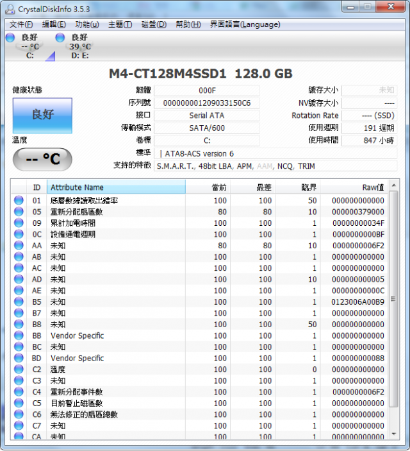Sort by the 當前 column header

click(x=208, y=187)
